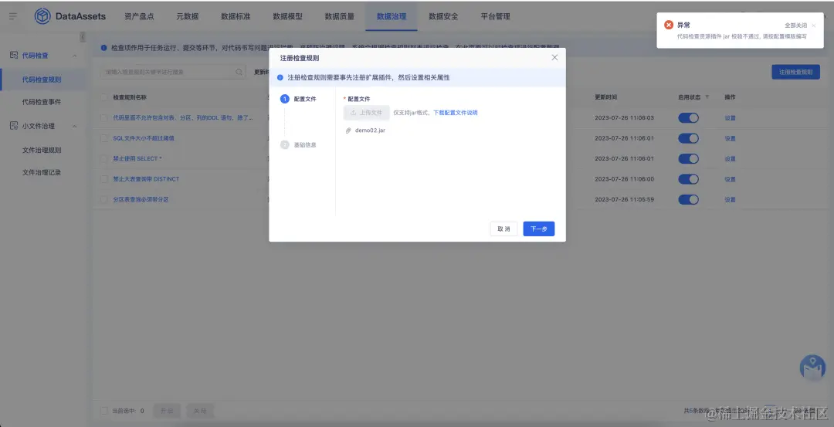The height and width of the screenshot is (427, 834).
Task: Check the box for 禁止使用 SELECT *
Action: pyautogui.click(x=104, y=158)
